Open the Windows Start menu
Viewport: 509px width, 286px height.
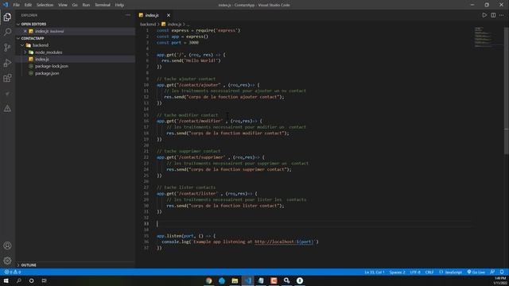(x=6, y=280)
